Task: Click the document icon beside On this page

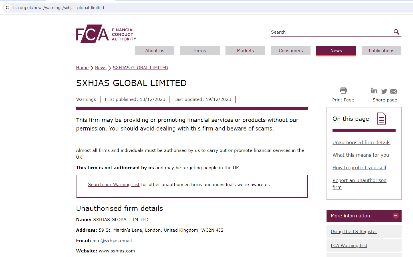Action: (x=381, y=119)
